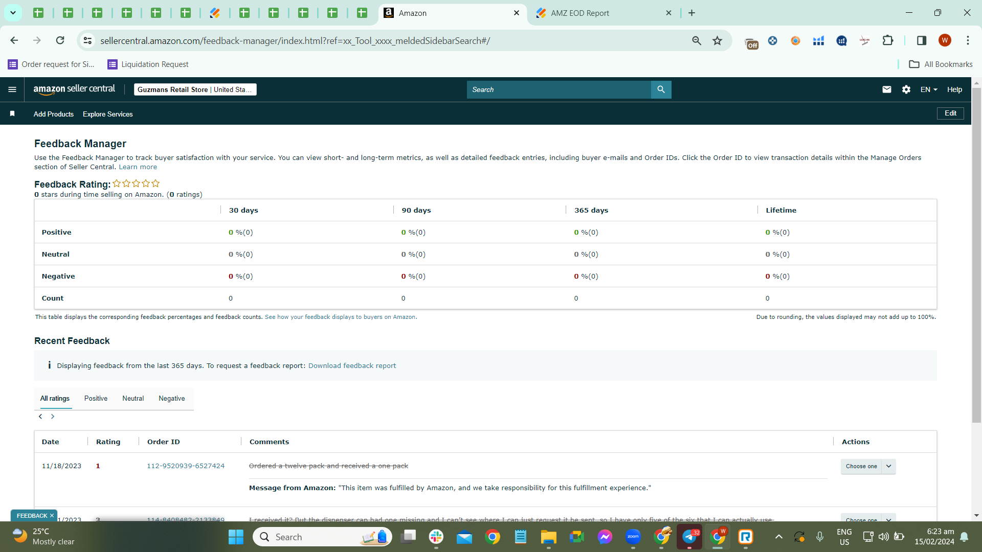This screenshot has height=552, width=982.
Task: Click the Edit button in the nav bar
Action: [950, 113]
